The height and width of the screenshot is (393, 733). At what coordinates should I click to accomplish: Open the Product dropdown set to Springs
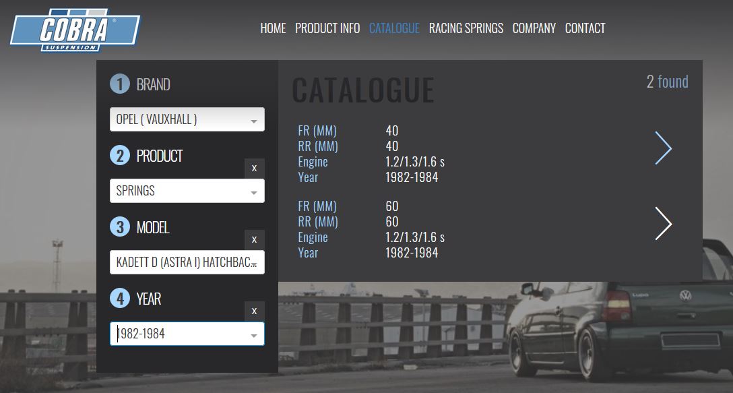(187, 191)
